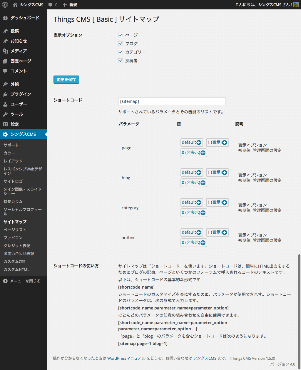Image resolution: width=301 pixels, height=370 pixels.
Task: Click plus icon on author 1 (表示) button
Action: (x=225, y=232)
